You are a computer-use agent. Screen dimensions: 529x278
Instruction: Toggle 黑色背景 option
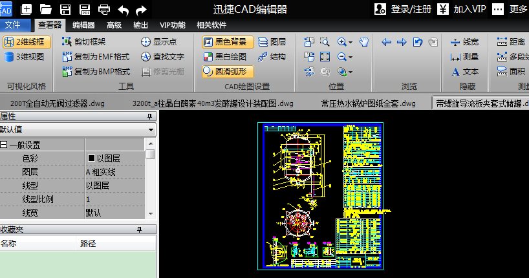(x=228, y=42)
